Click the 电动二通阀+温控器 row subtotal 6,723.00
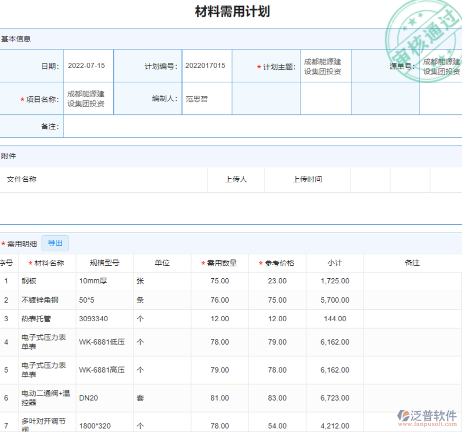The image size is (462, 432). [334, 398]
